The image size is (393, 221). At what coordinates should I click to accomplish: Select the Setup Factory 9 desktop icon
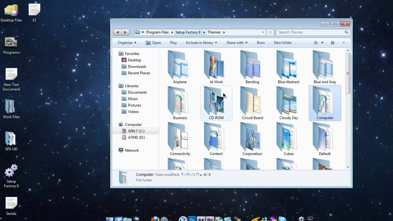pos(11,176)
